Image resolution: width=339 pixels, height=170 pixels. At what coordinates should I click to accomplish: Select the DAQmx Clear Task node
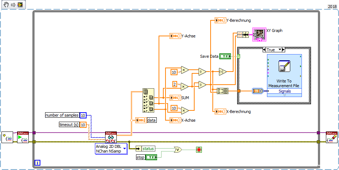point(332,137)
